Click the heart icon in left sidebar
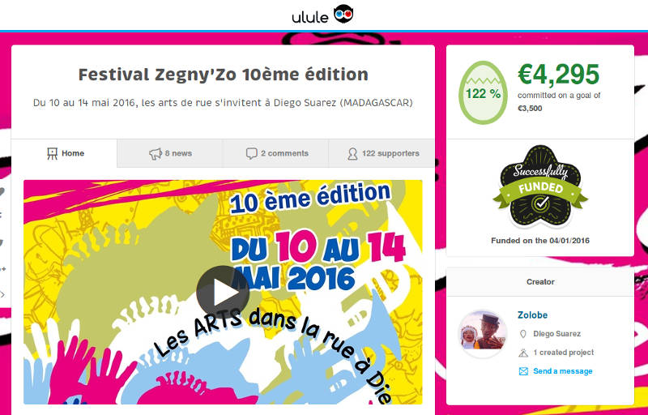The image size is (648, 415). click(2, 192)
